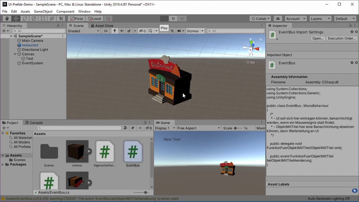Screen dimensions: 359x202
Task: Adjust the Game view Scale slider
Action: (238, 128)
